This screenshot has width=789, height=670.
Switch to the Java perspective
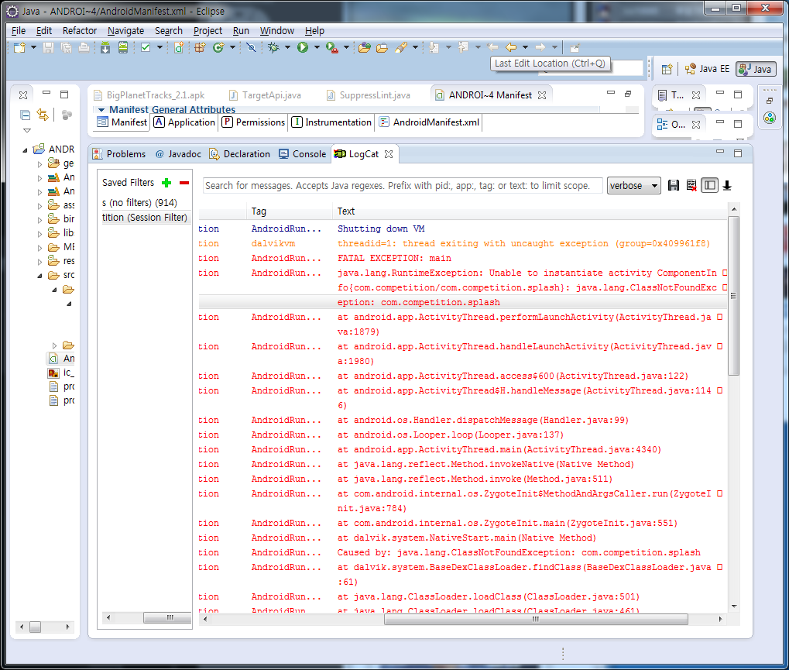point(756,69)
